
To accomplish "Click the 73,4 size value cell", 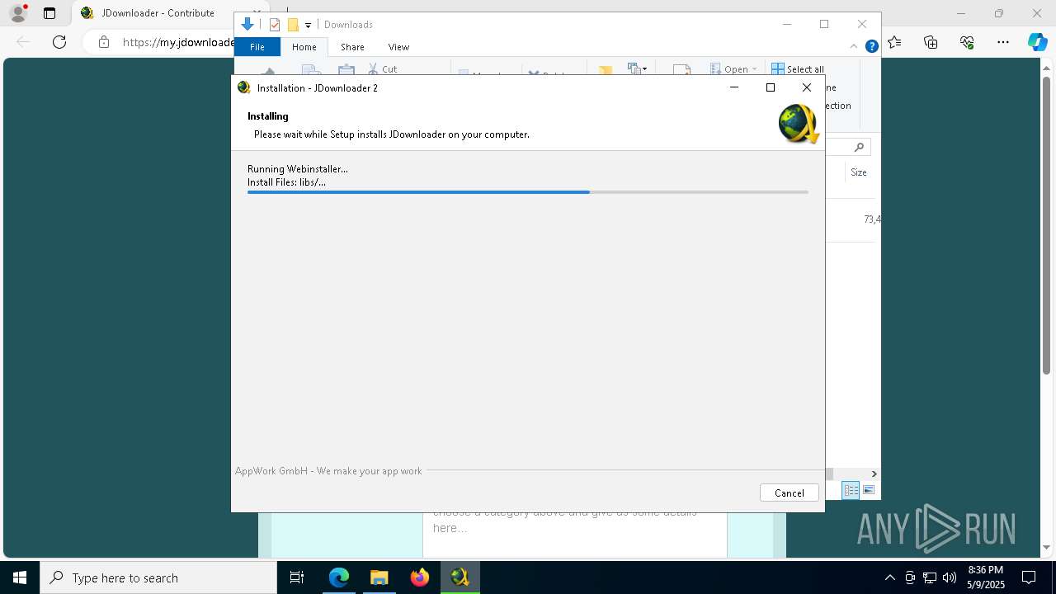I will tap(872, 219).
